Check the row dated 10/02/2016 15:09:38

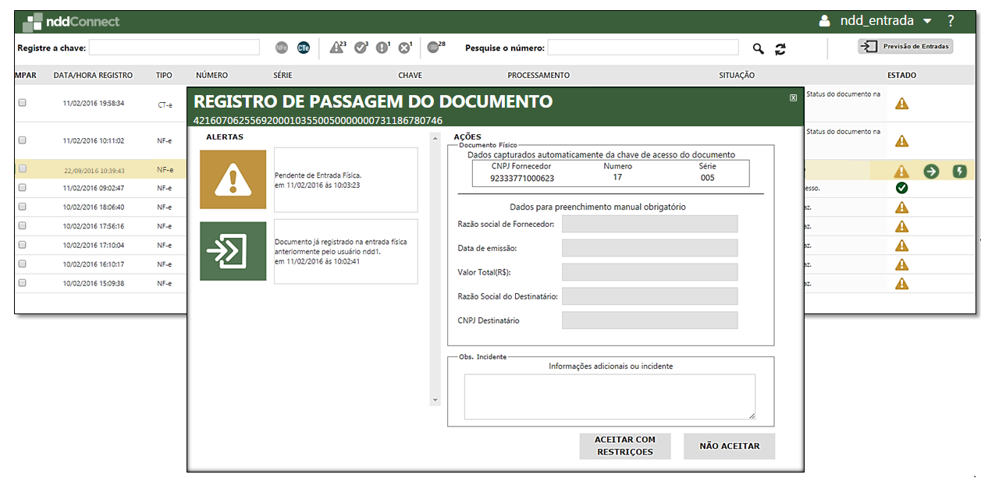pyautogui.click(x=23, y=282)
